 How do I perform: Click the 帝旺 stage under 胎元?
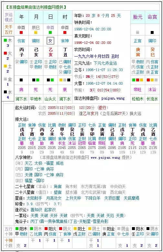137,89
